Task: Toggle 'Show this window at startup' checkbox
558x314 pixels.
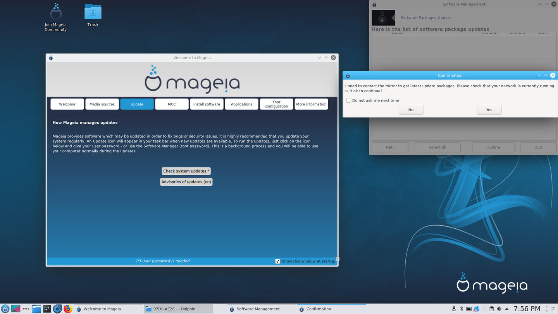Action: pyautogui.click(x=277, y=261)
